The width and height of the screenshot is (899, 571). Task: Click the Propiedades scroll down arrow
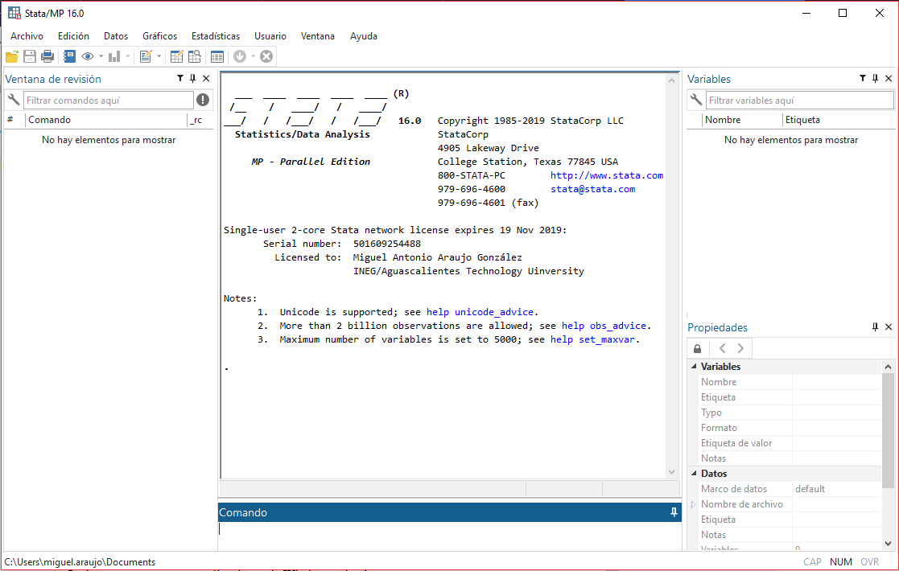click(888, 544)
